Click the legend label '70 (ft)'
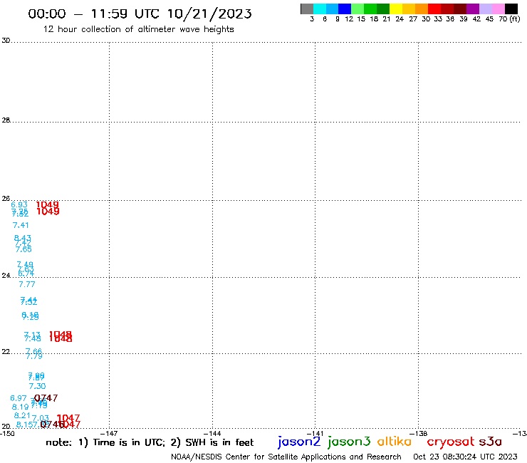This screenshot has width=527, height=463. coord(509,19)
